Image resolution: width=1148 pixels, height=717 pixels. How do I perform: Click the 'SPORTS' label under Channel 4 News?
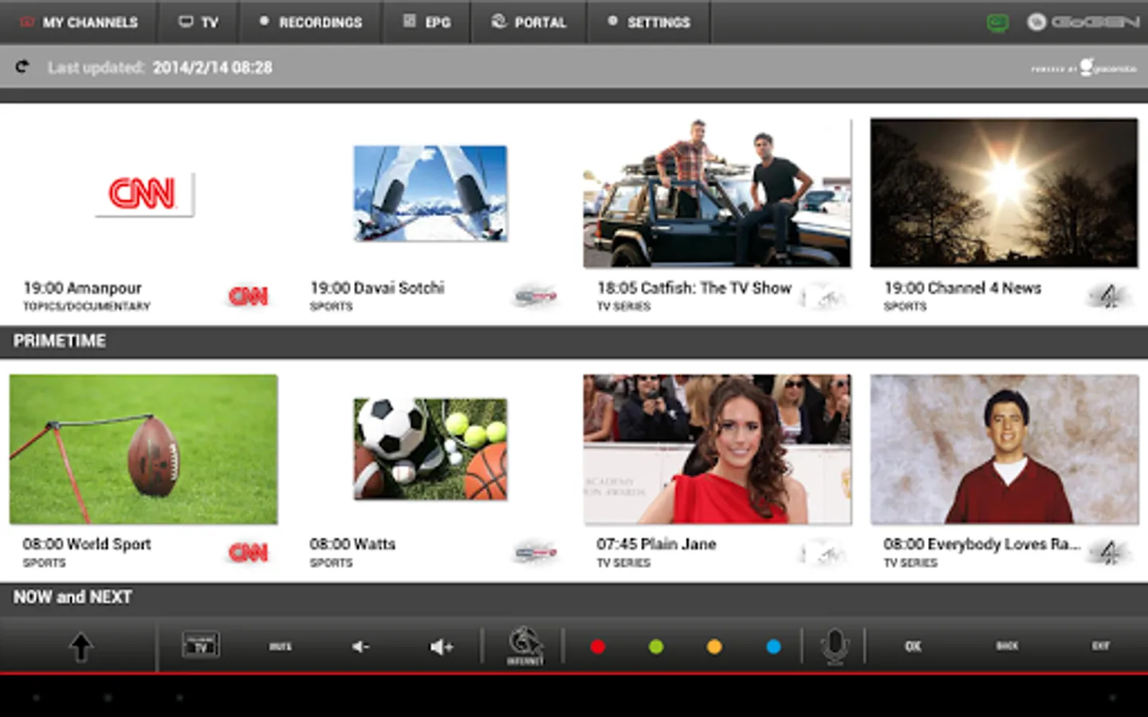click(x=905, y=307)
